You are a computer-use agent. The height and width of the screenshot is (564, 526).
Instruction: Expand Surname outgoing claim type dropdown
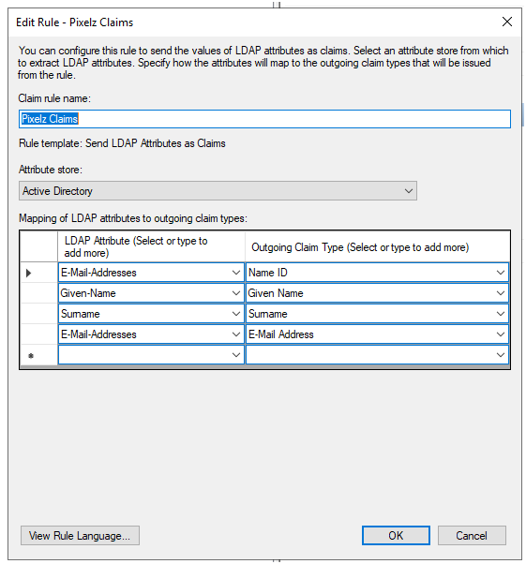(500, 314)
